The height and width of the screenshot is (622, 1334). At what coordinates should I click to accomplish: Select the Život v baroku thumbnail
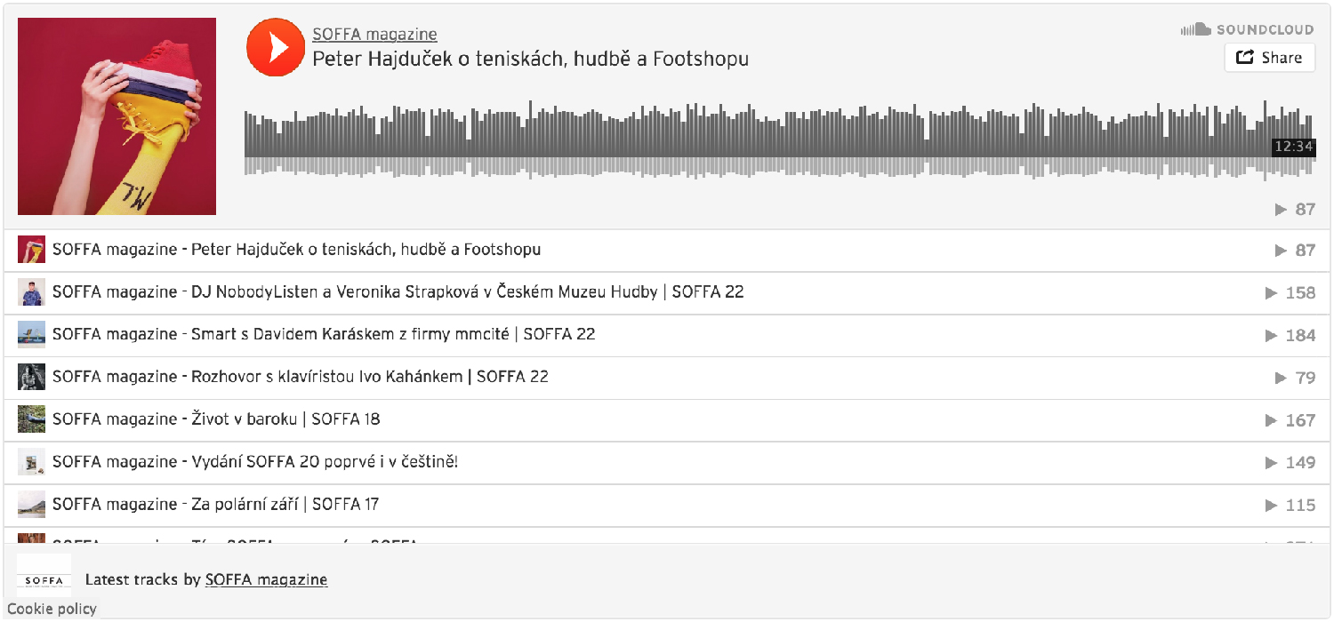[x=31, y=419]
